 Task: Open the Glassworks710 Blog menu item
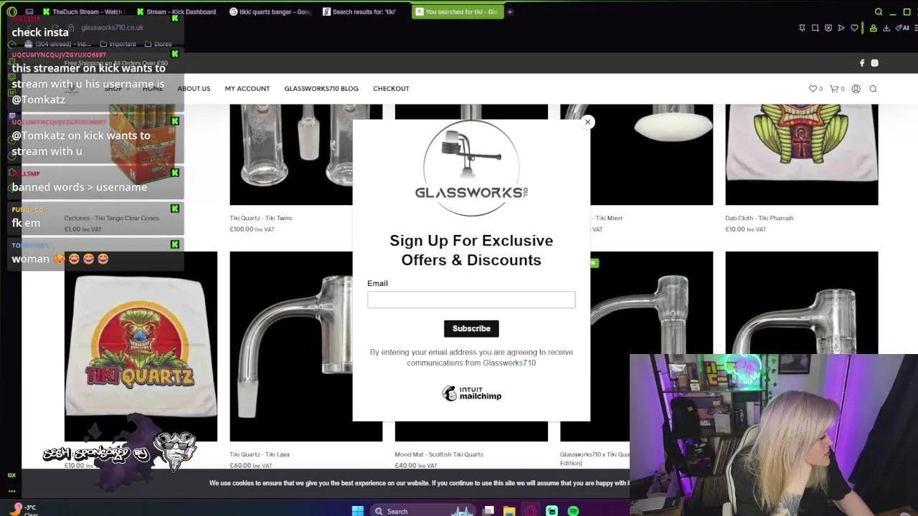click(x=321, y=89)
